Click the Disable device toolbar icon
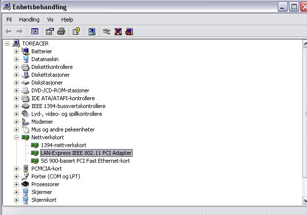 [129, 31]
